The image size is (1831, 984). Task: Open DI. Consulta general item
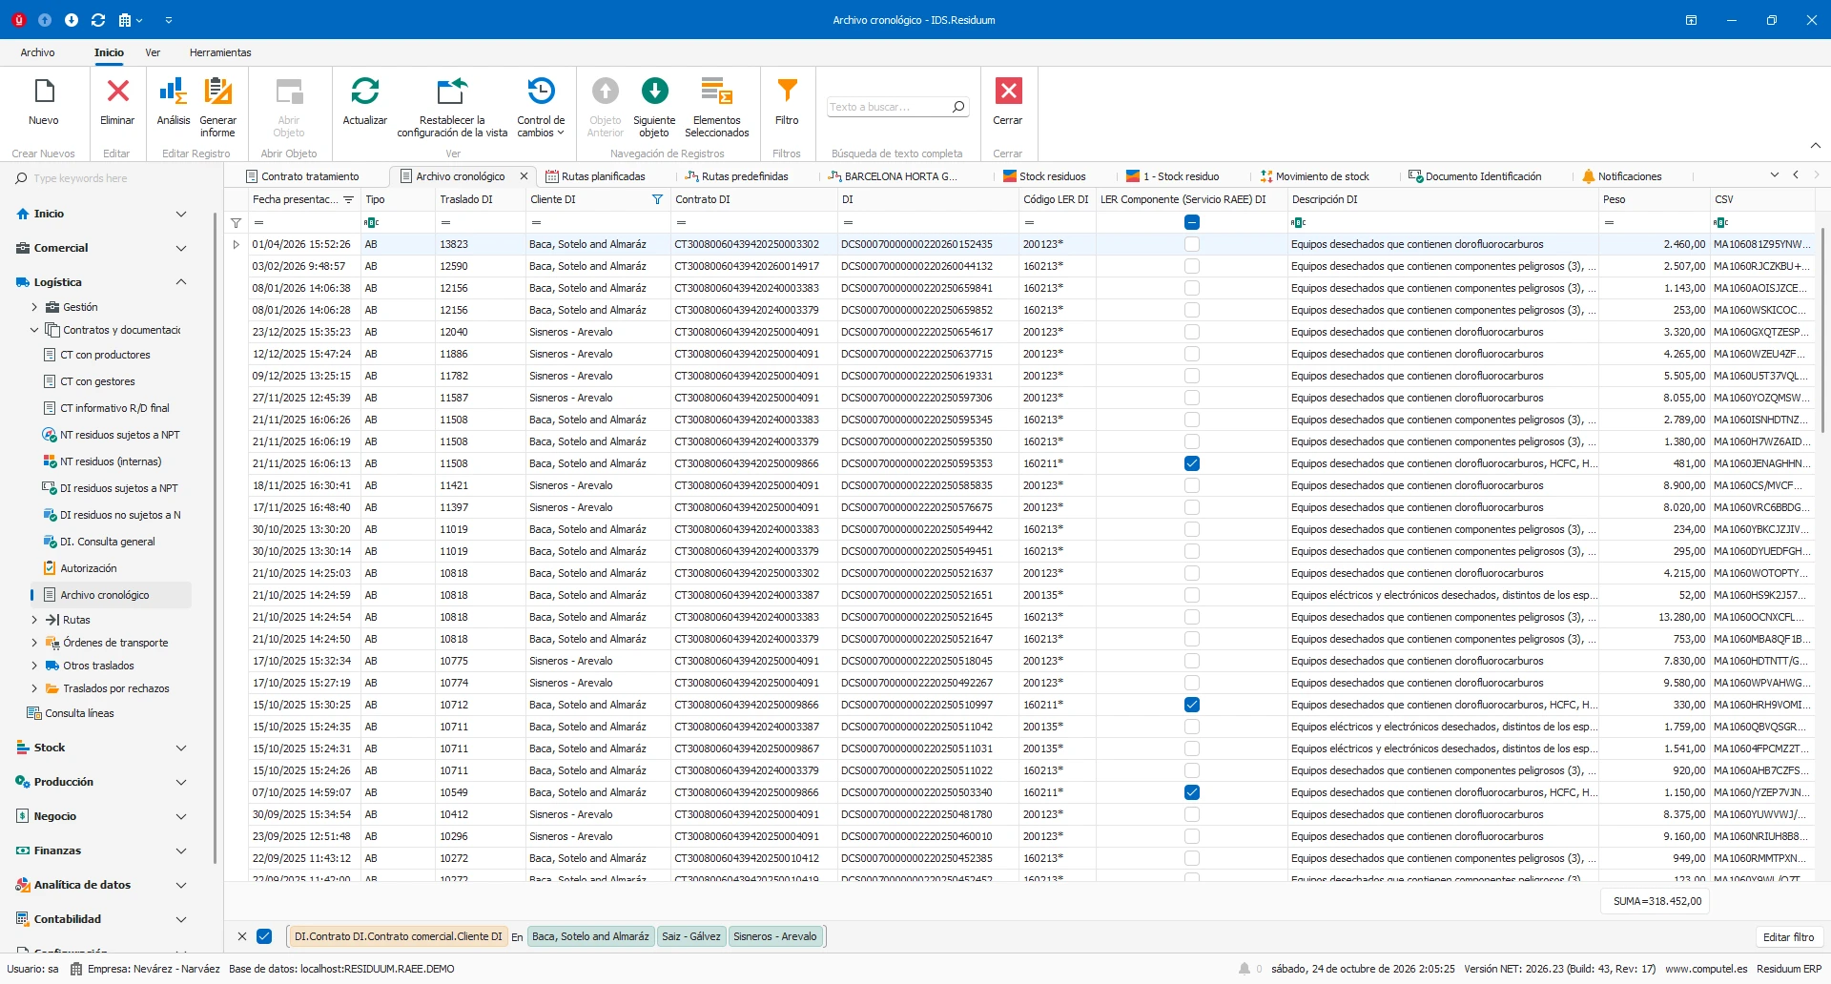pyautogui.click(x=107, y=542)
